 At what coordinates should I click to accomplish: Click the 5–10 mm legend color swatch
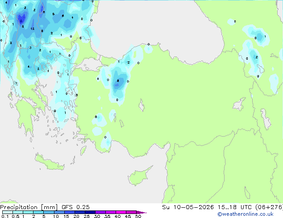49,212
